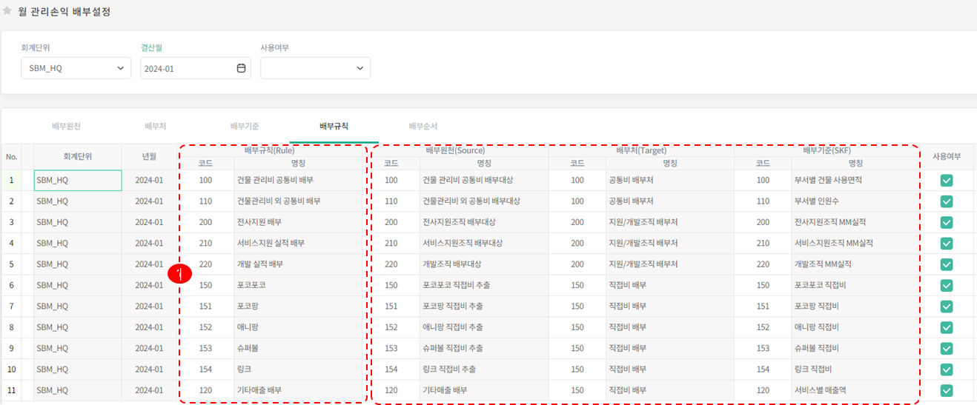This screenshot has height=405, width=977.
Task: Select the SBM_HQ cell in row 1
Action: click(78, 181)
